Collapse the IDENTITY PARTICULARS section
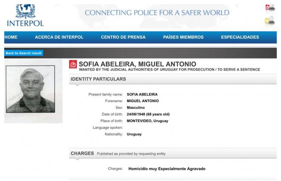The image size is (281, 181). tap(98, 79)
